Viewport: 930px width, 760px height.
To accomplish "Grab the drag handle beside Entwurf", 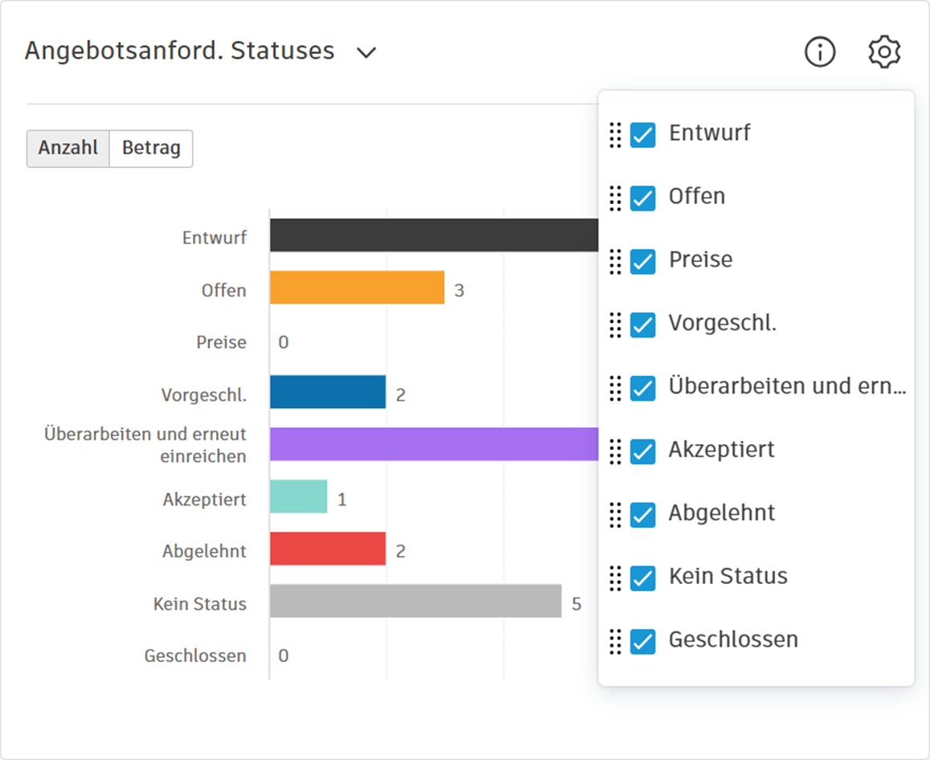I will tap(614, 135).
